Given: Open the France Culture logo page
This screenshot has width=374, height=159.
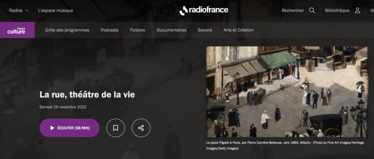Looking at the screenshot, I should pyautogui.click(x=18, y=30).
